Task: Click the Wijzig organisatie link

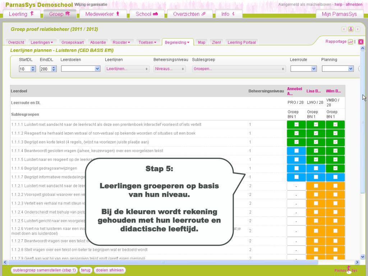Action: pos(91,4)
